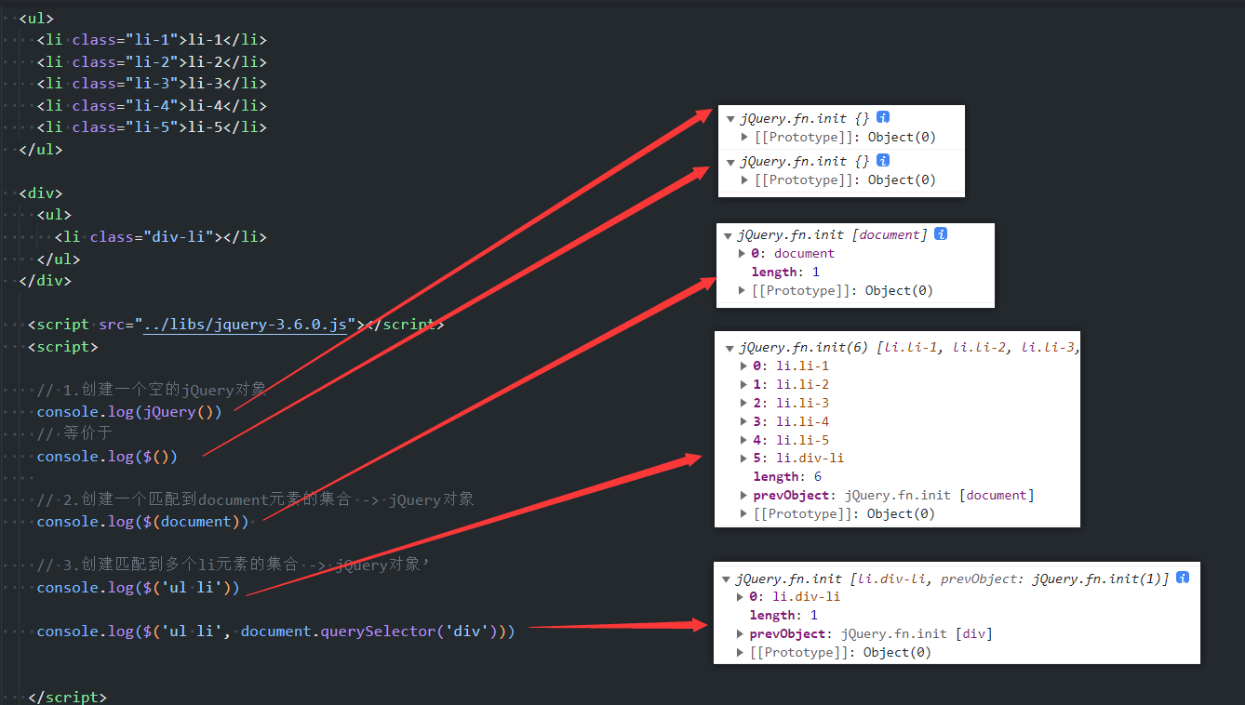
Task: Collapse the jQuery.fn.init [li.div-li, prevObject] object
Action: (x=726, y=579)
